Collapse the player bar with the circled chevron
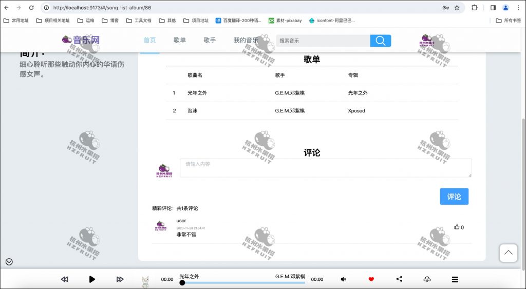Viewport: 526px width, 289px height. point(9,262)
